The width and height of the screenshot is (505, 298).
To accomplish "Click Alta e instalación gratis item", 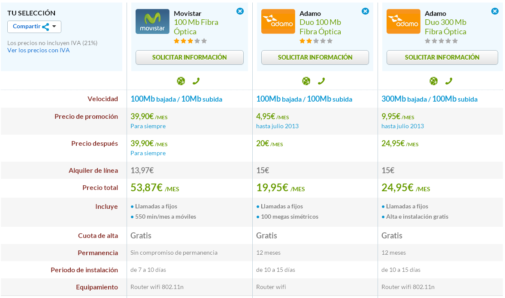I will tap(417, 217).
